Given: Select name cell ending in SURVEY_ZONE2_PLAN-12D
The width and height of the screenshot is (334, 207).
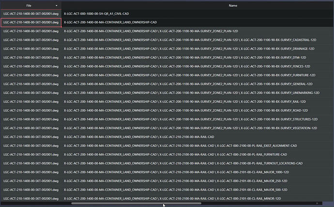Looking at the screenshot, I should click(197, 31).
